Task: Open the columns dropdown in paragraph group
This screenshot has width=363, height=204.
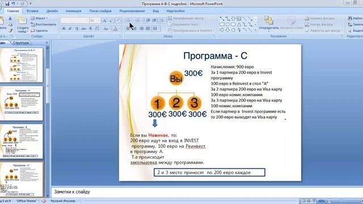Action: point(157,29)
